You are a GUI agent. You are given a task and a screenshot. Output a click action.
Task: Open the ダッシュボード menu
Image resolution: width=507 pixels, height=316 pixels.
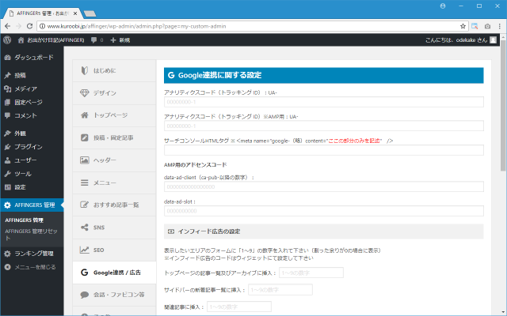coord(33,58)
